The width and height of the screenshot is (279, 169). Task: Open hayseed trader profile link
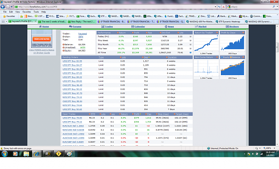pos(83,34)
